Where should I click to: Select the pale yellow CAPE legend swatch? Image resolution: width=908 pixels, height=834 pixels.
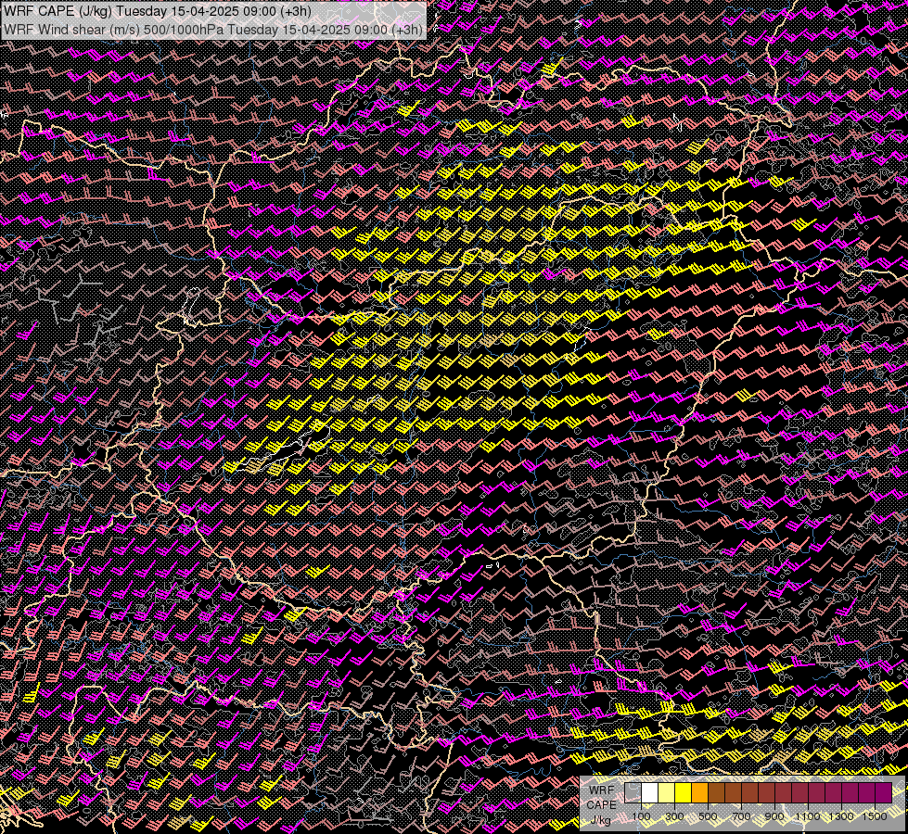tap(667, 792)
